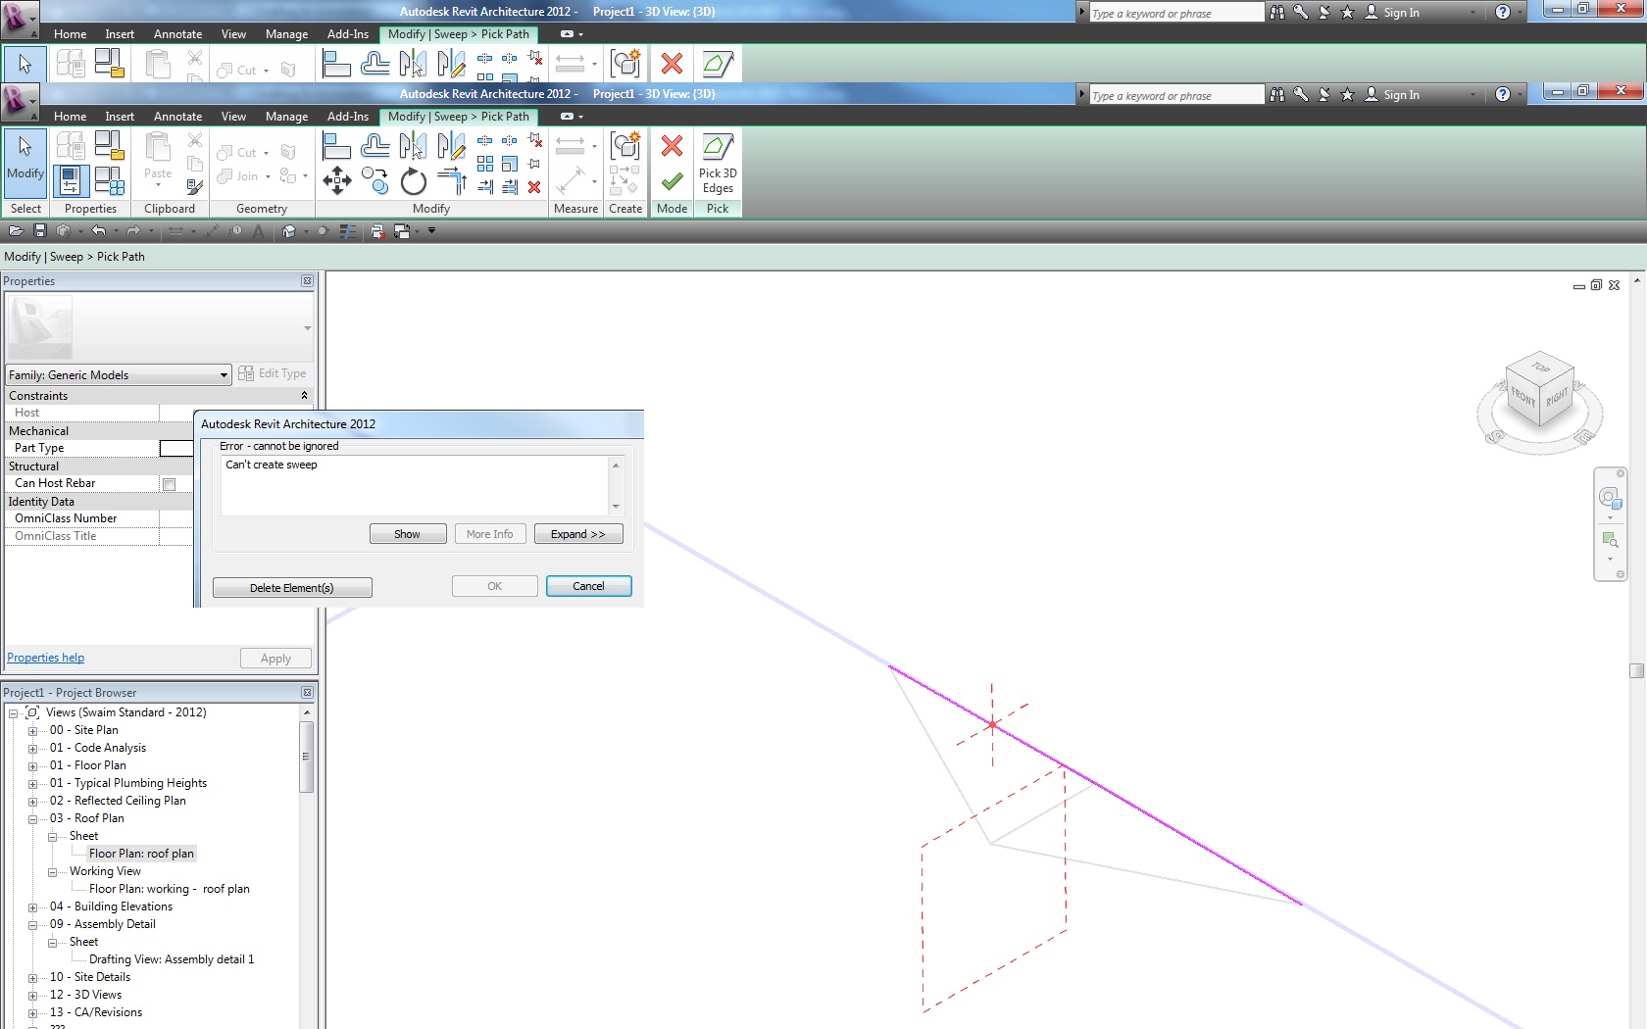The width and height of the screenshot is (1647, 1029).
Task: Toggle the Can Host Rebar checkbox
Action: (169, 484)
